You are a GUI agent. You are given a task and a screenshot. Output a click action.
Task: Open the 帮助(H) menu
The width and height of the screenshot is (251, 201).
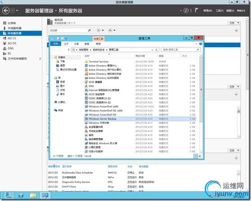coord(241,11)
